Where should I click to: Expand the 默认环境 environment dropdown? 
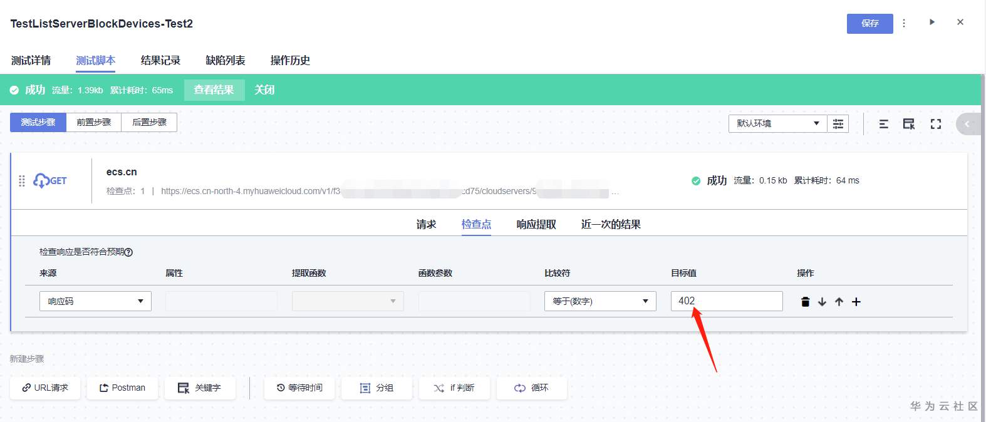click(777, 123)
